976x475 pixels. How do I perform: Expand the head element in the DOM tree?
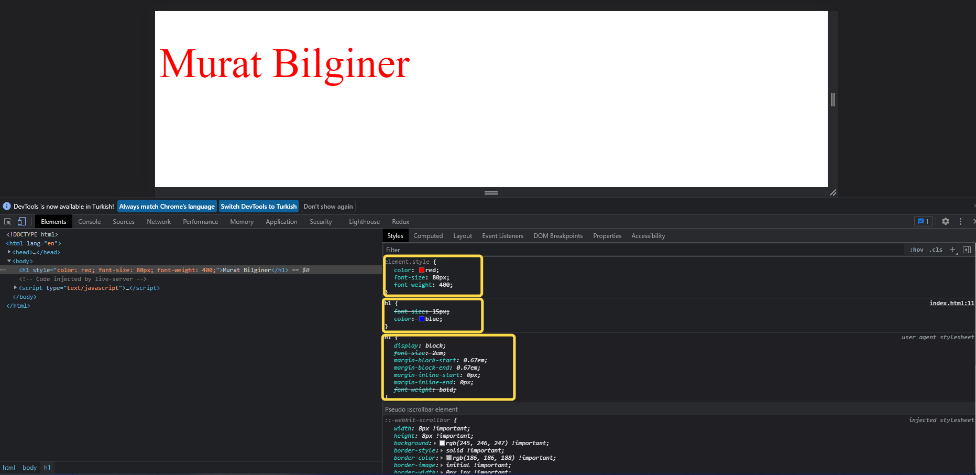click(9, 252)
